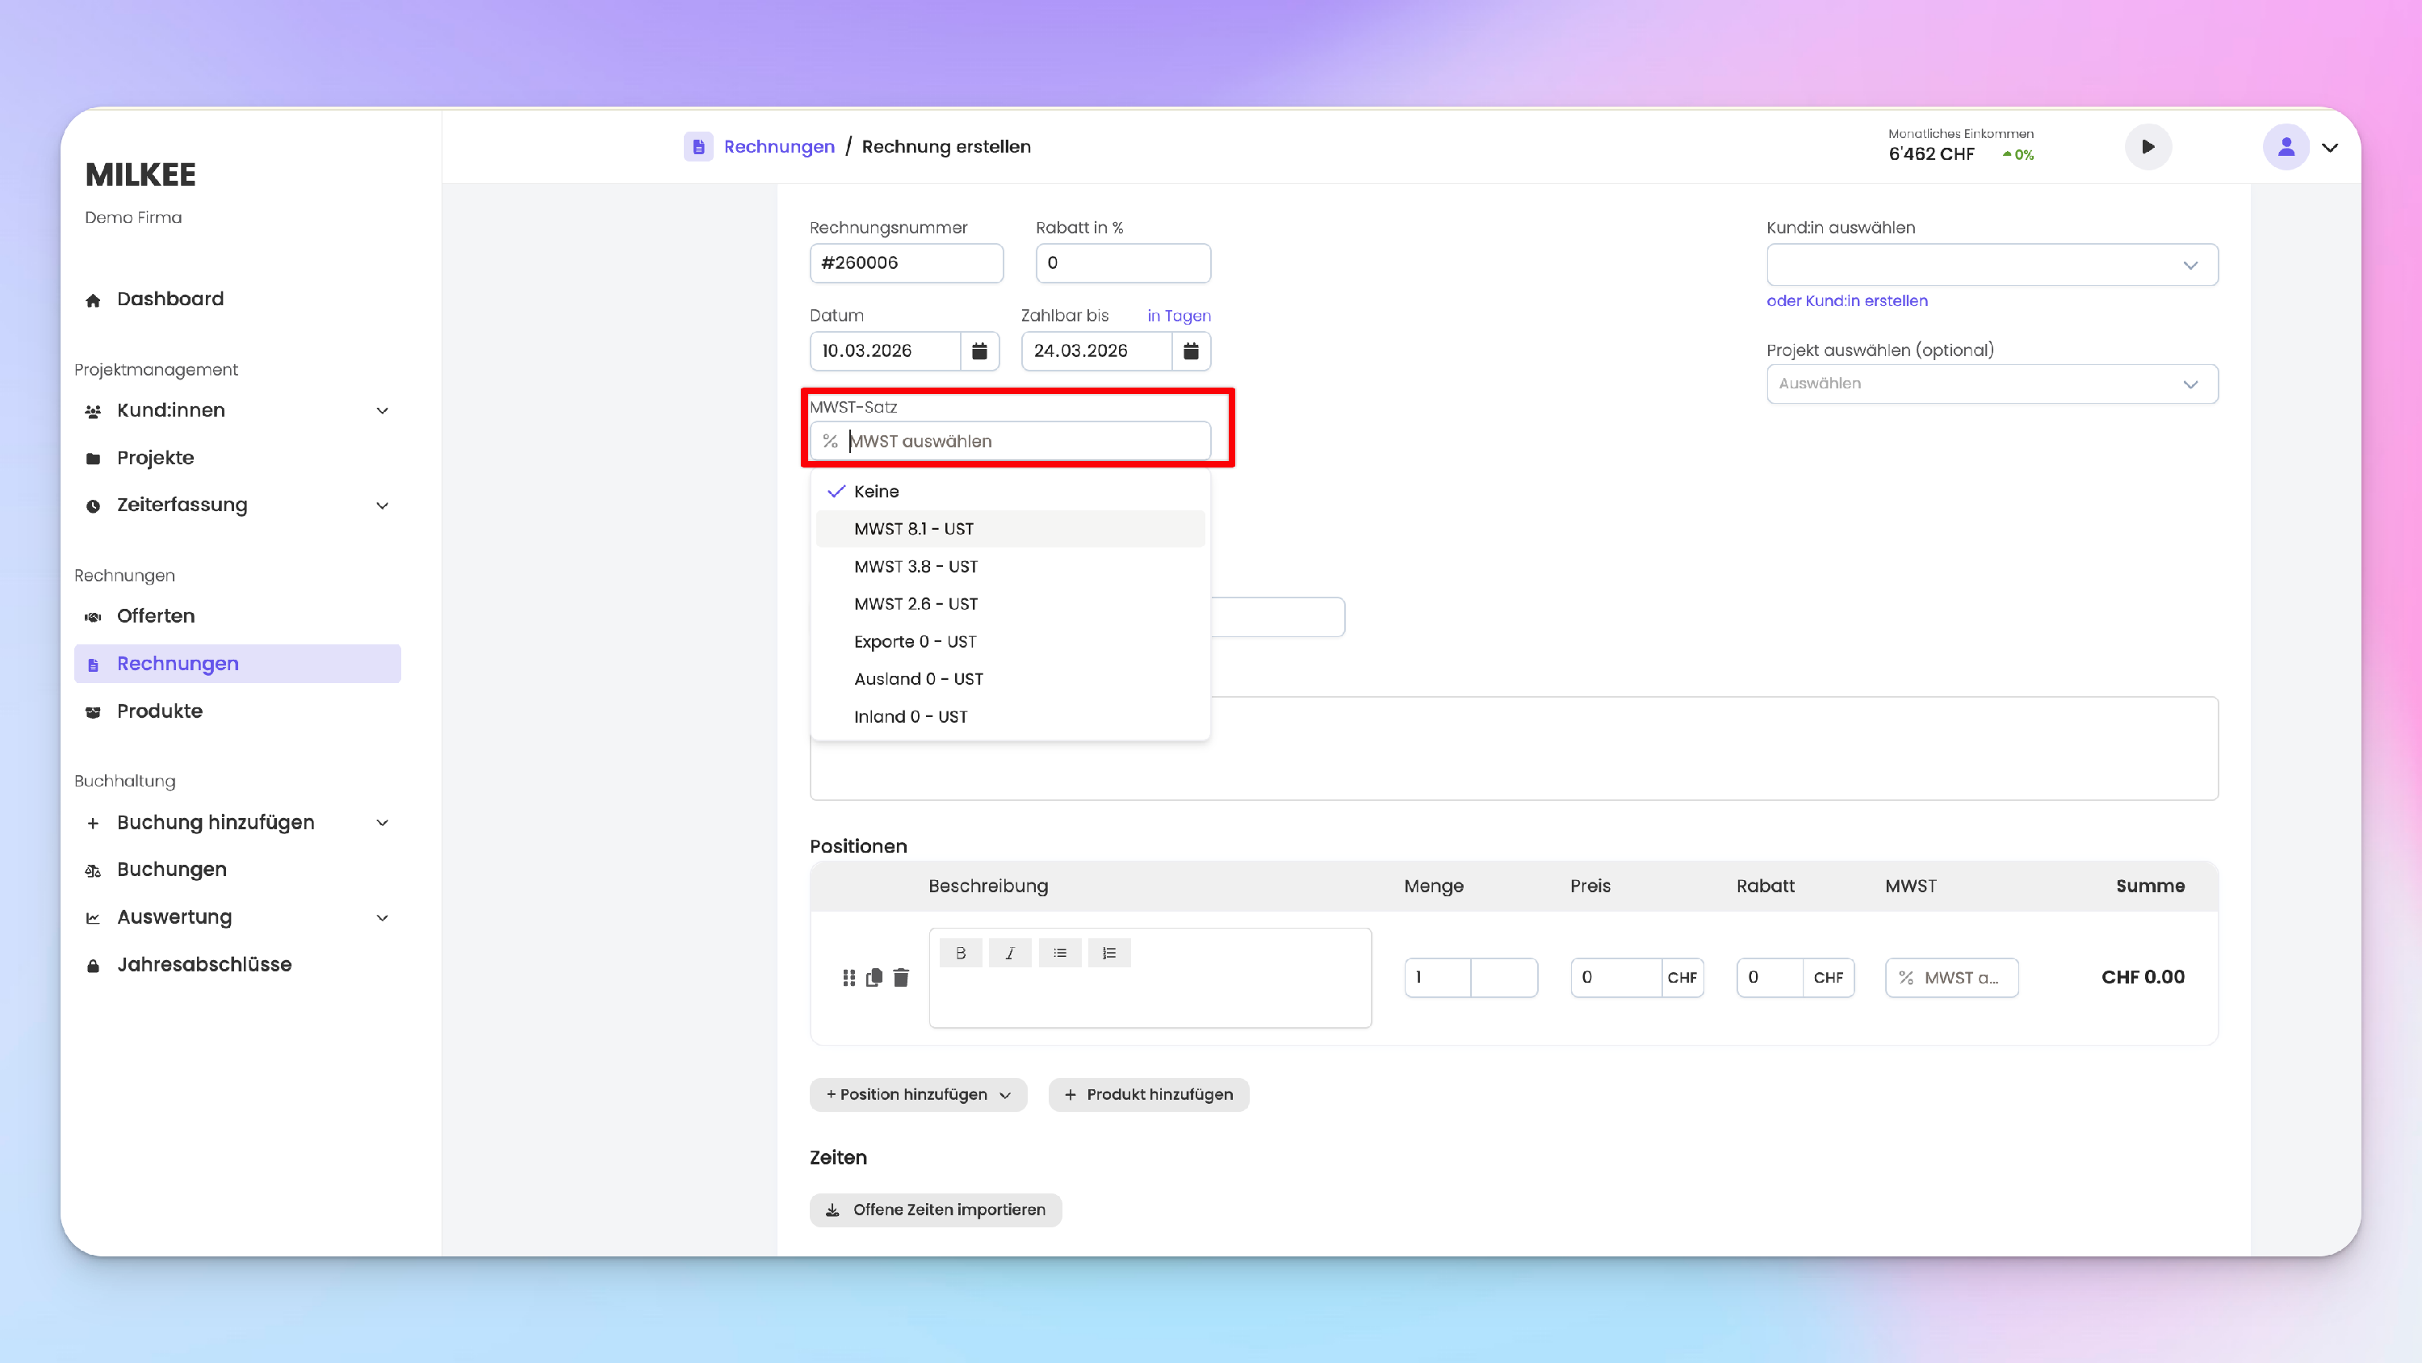
Task: Click Offene Zeiten importieren button
Action: pos(936,1210)
